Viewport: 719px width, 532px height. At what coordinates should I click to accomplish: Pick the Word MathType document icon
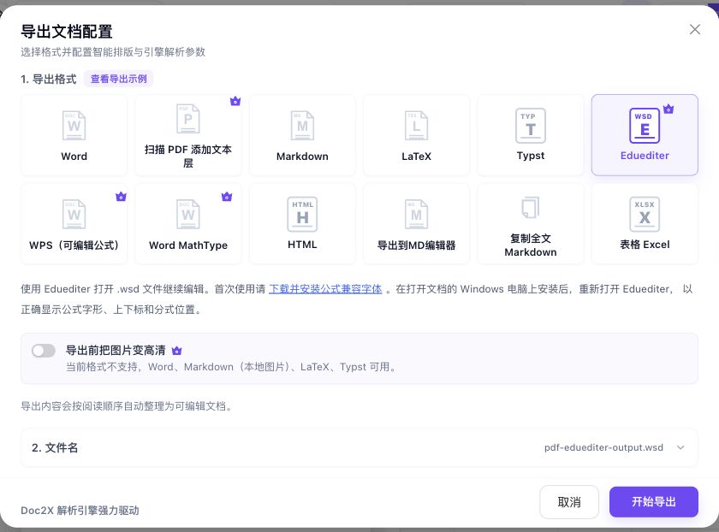(x=188, y=214)
